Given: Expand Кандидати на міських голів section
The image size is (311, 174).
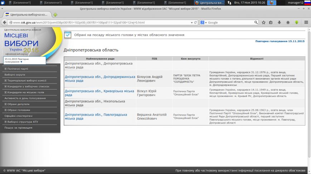Looking at the screenshot, I should pyautogui.click(x=6, y=92).
